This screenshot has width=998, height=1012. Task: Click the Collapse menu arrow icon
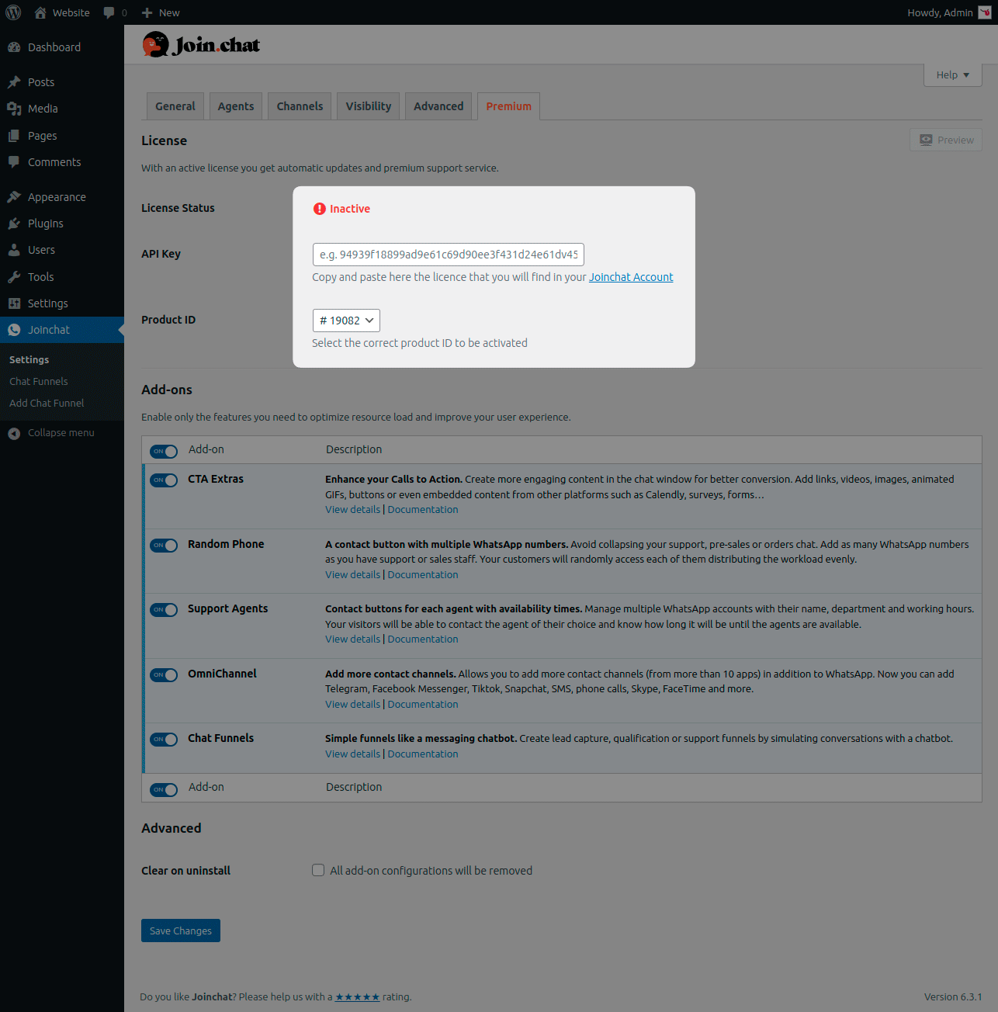tap(14, 433)
